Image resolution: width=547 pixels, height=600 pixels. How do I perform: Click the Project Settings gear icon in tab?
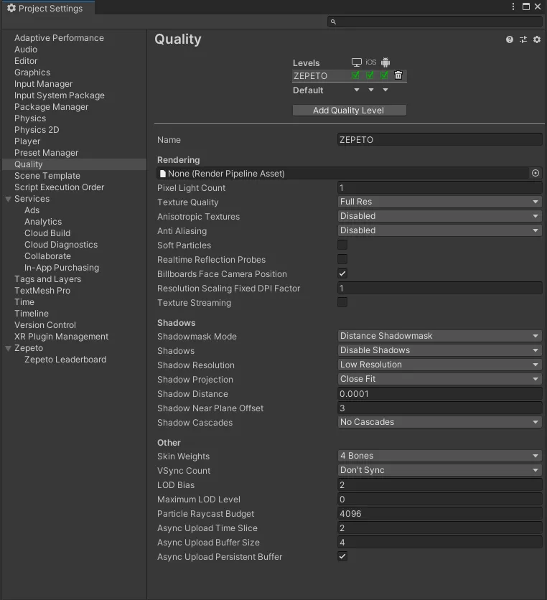(10, 8)
